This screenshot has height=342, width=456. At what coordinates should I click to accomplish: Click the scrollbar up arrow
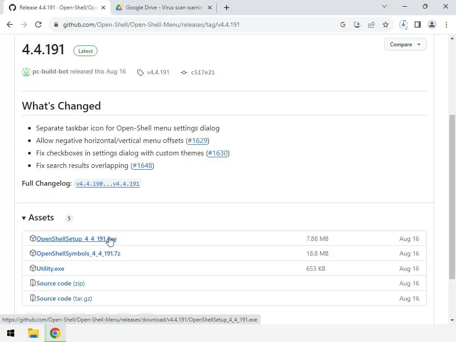(x=452, y=38)
